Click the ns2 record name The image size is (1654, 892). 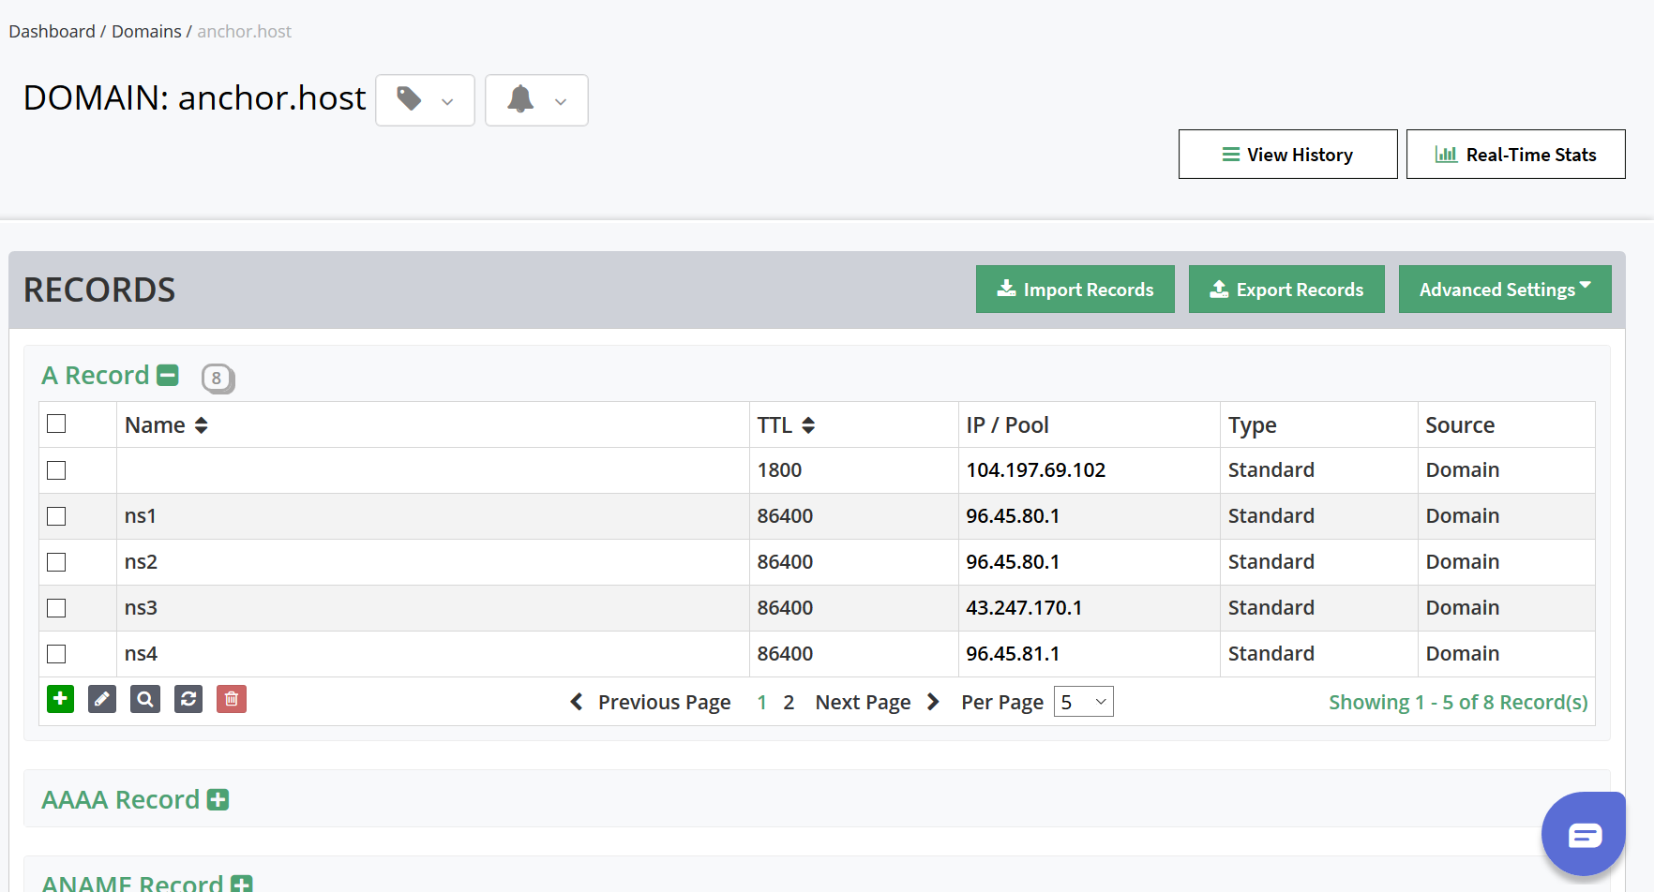pos(141,562)
